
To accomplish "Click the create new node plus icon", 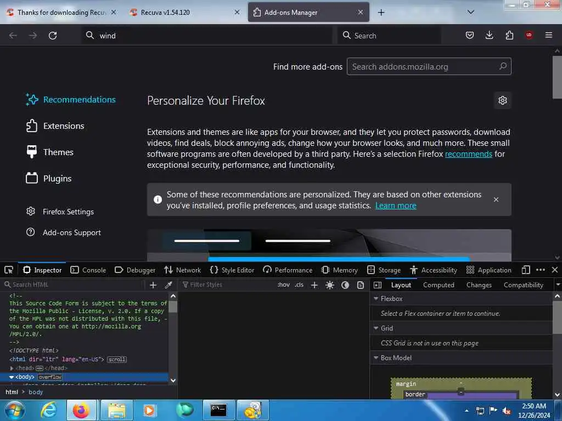I will [x=153, y=285].
